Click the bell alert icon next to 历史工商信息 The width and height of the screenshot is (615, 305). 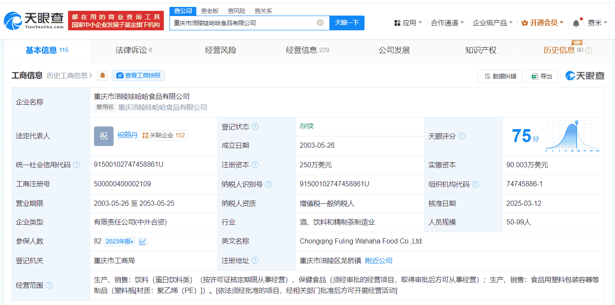tap(102, 75)
